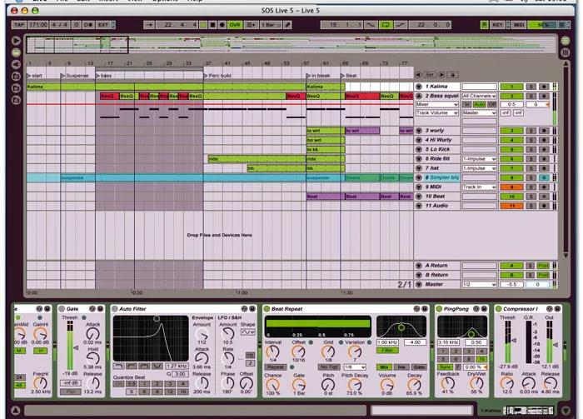Toggle the Auto Filter device activator
Viewport: 583px width, 419px height.
(x=115, y=309)
